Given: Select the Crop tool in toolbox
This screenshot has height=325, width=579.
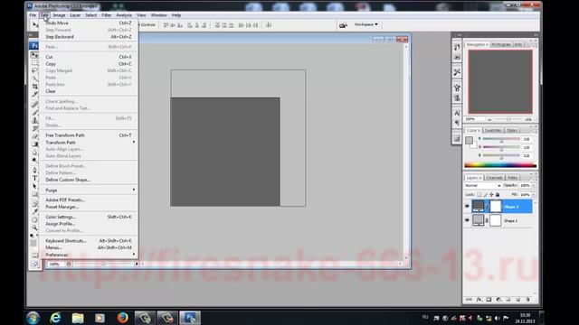Looking at the screenshot, I should click(x=34, y=87).
